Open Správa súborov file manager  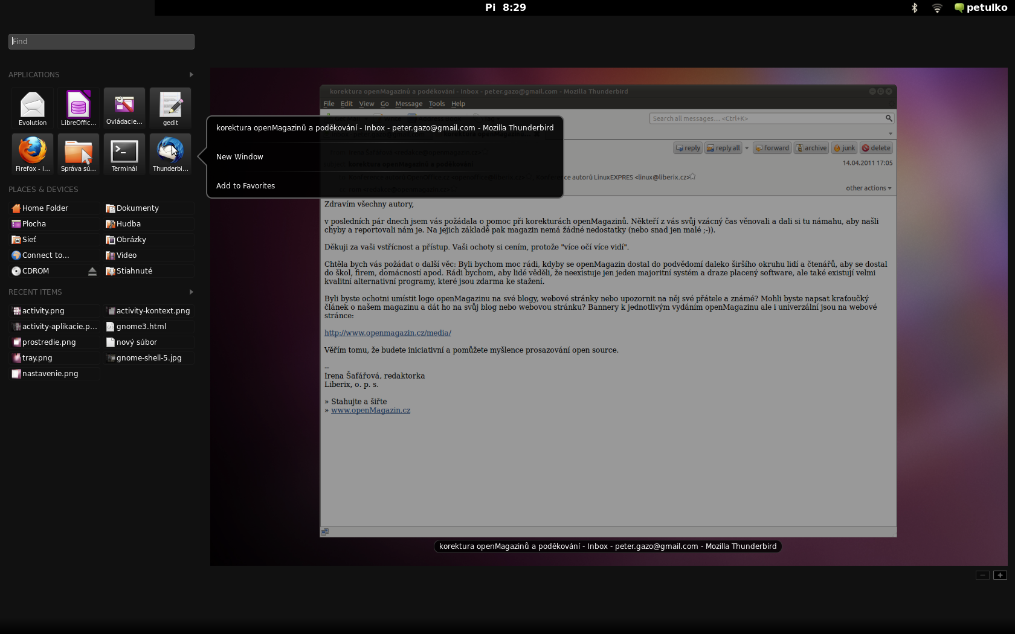[79, 153]
